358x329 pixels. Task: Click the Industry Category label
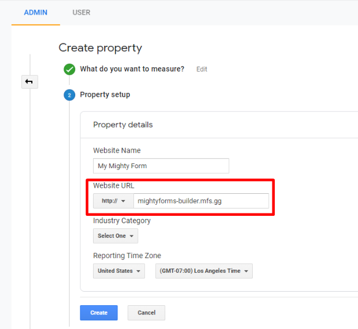coord(122,221)
